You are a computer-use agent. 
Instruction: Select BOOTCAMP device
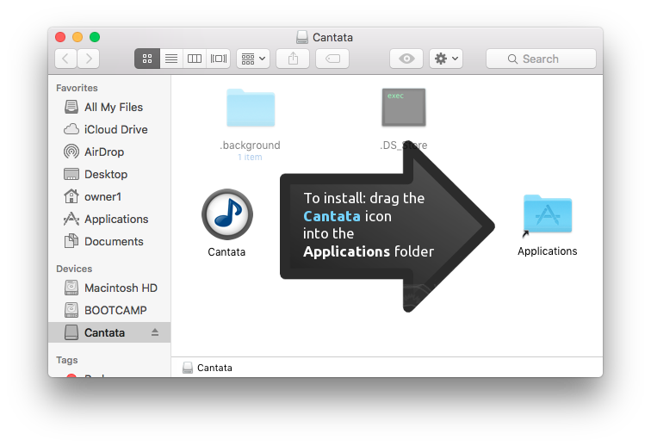tap(109, 310)
